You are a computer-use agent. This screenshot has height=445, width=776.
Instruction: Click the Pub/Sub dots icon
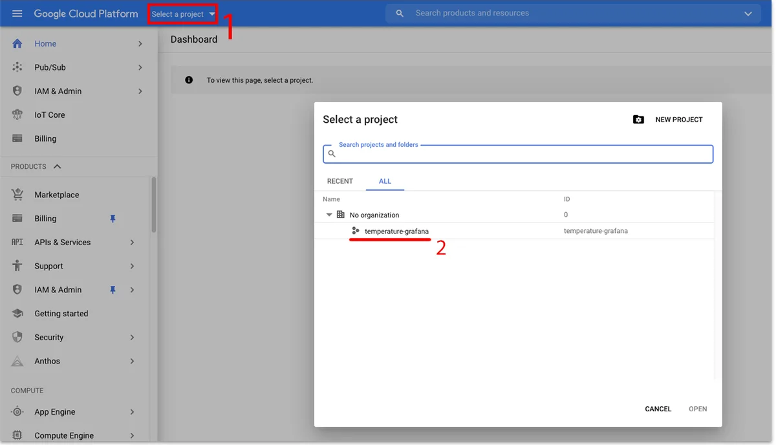17,67
